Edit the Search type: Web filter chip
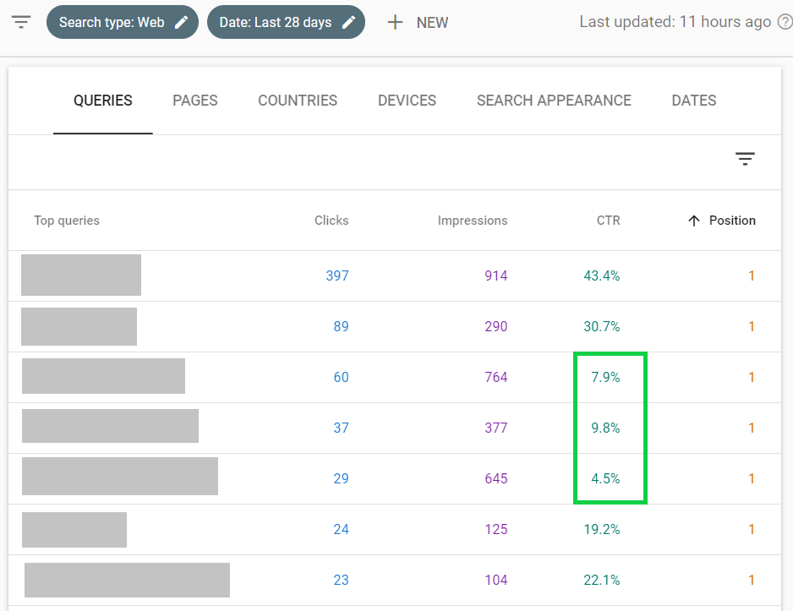Image resolution: width=793 pixels, height=611 pixels. tap(123, 22)
